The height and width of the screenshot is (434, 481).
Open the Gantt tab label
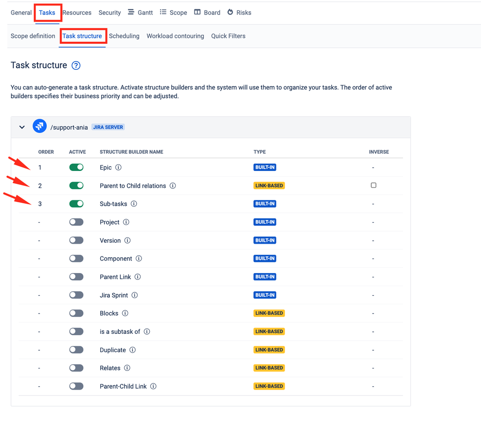tap(145, 13)
